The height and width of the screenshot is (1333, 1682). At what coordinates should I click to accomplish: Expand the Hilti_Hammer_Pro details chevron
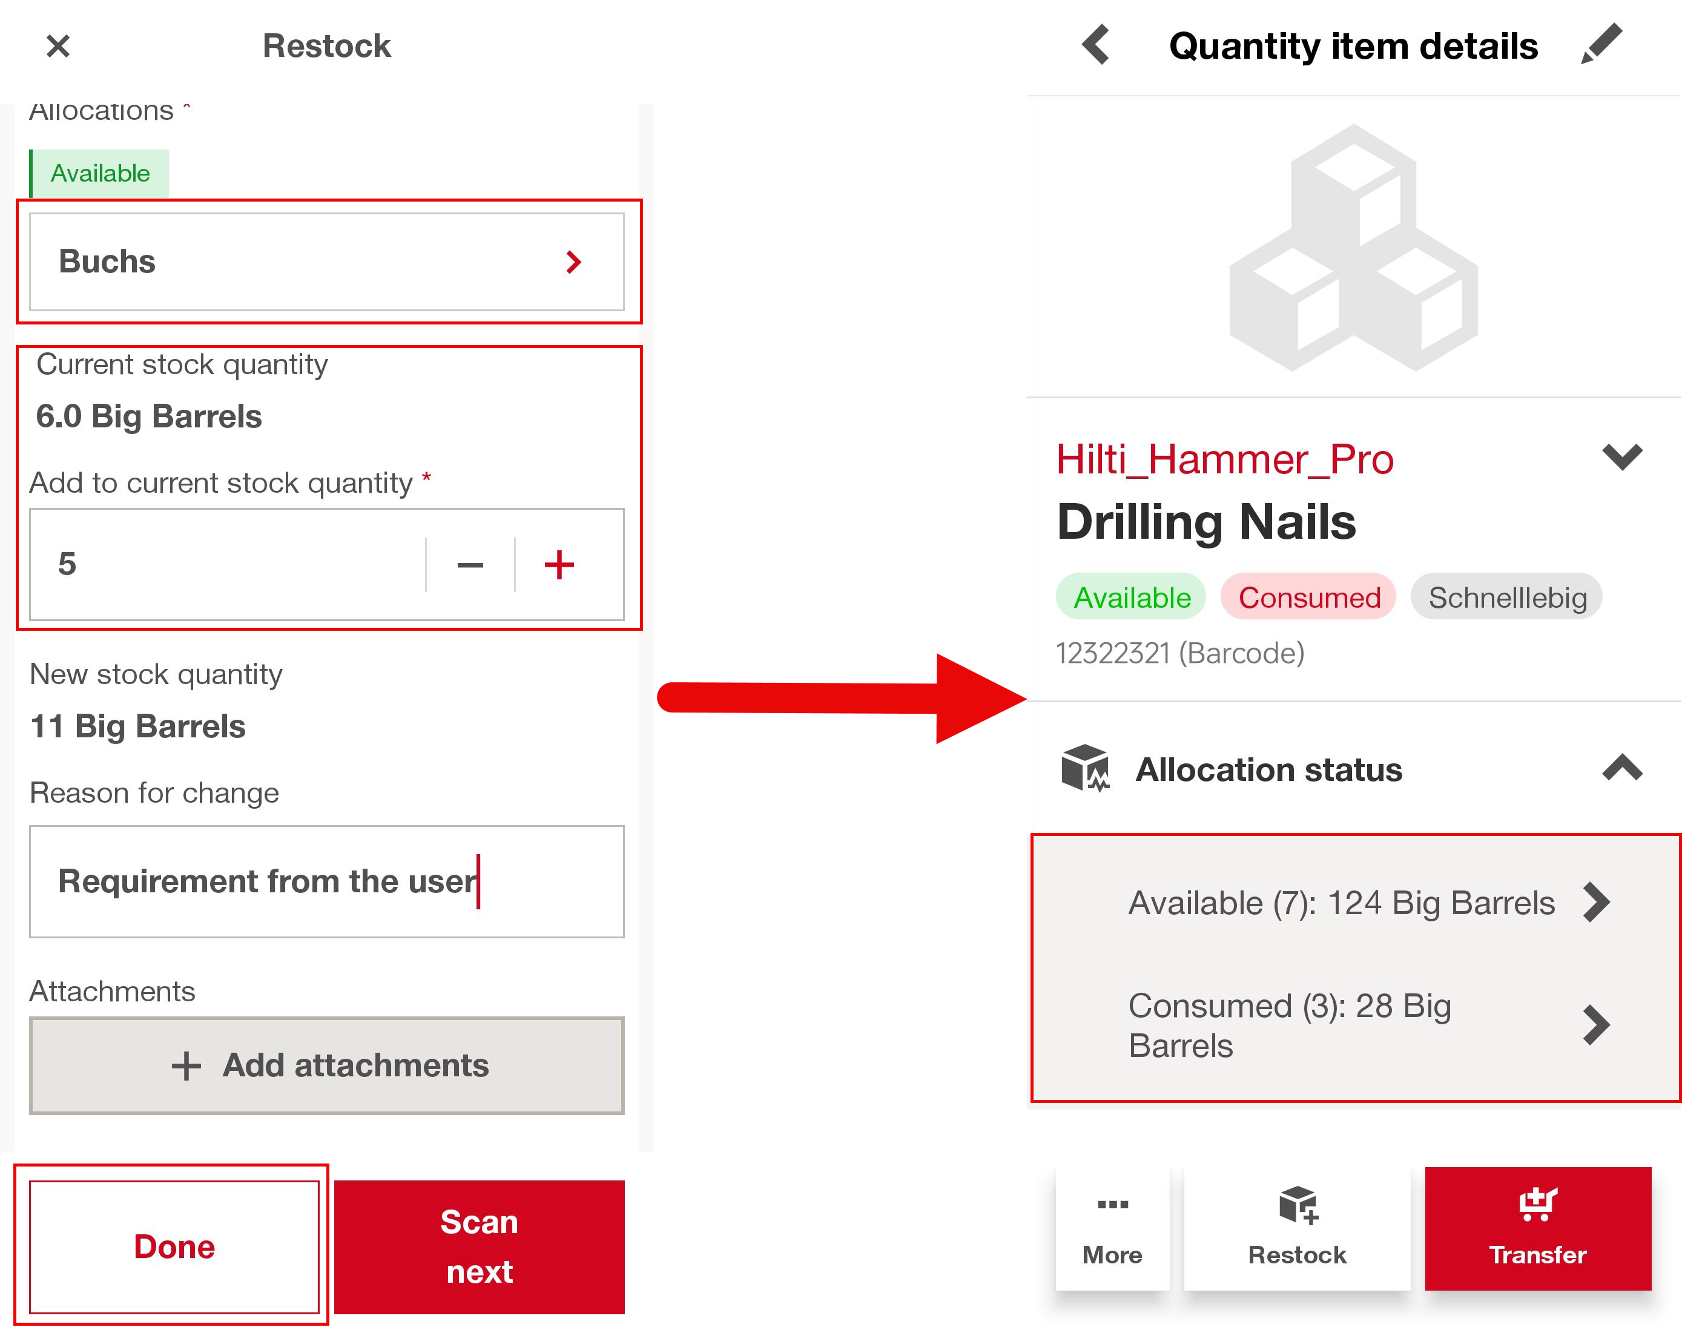[x=1622, y=456]
